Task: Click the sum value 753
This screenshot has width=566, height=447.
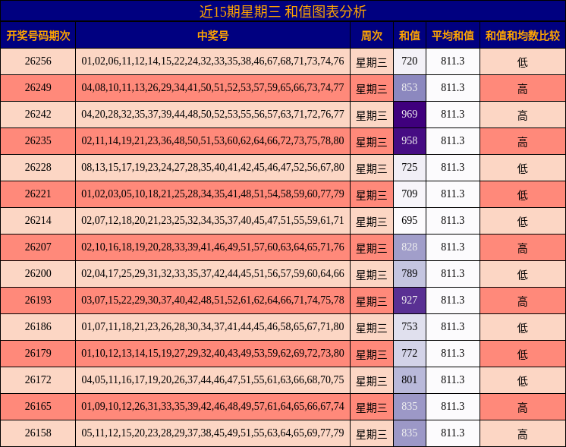Action: click(x=410, y=326)
